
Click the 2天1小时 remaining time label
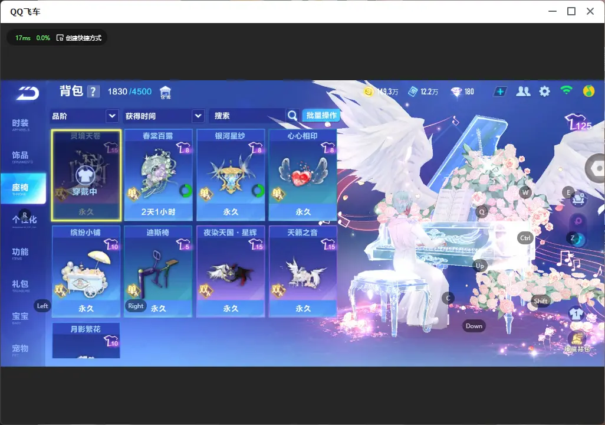(158, 212)
